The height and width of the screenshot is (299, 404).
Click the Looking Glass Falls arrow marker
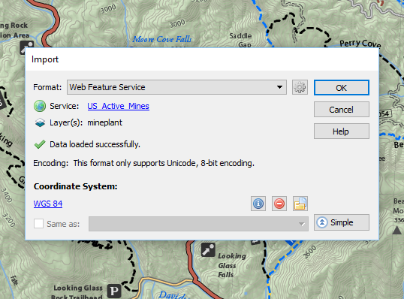coord(208,249)
